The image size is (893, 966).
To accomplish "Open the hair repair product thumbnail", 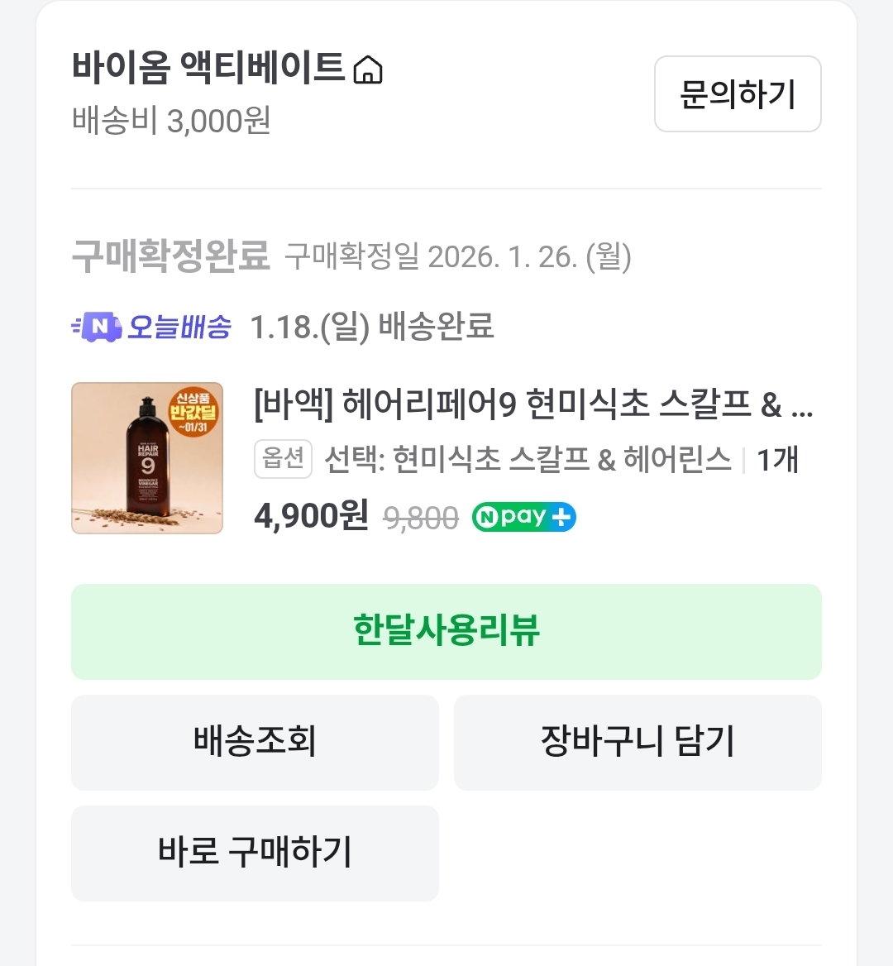I will [147, 457].
